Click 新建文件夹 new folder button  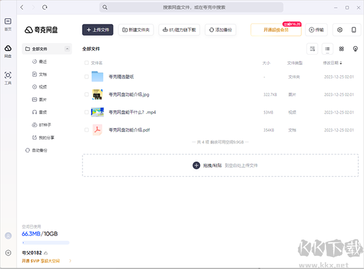coord(136,30)
